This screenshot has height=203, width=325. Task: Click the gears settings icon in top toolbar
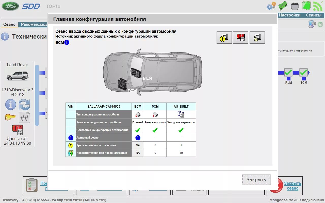click(x=271, y=6)
